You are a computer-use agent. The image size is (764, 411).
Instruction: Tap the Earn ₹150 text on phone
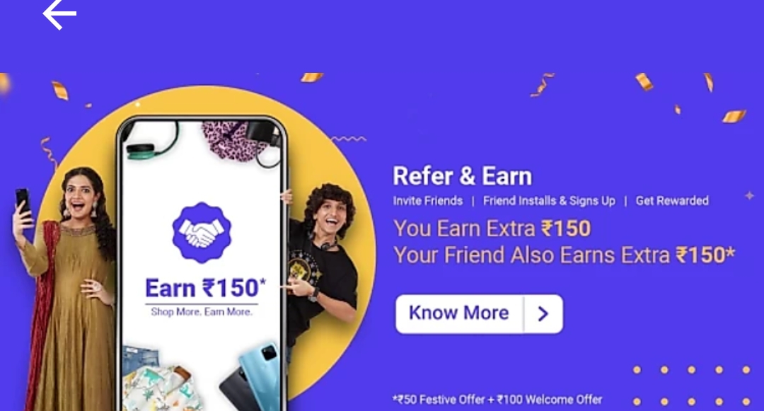pos(206,288)
